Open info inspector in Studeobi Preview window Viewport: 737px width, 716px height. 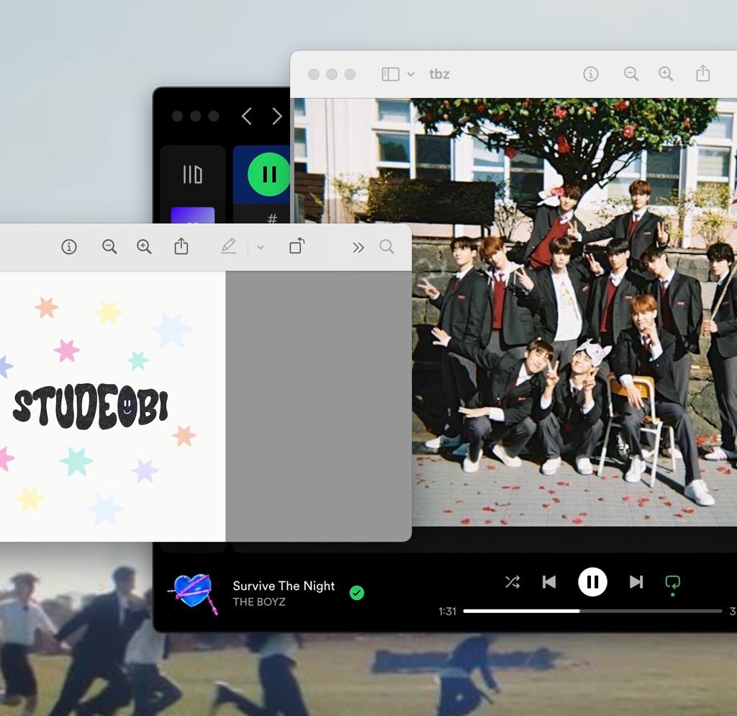(x=69, y=246)
